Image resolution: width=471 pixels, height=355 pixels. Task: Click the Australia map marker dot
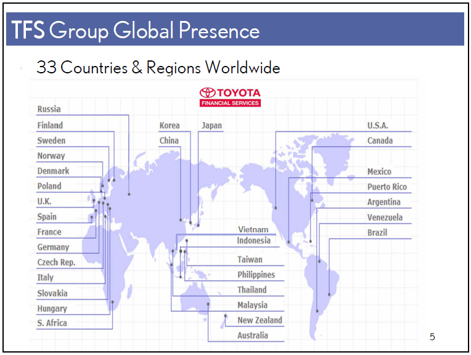[x=208, y=304]
